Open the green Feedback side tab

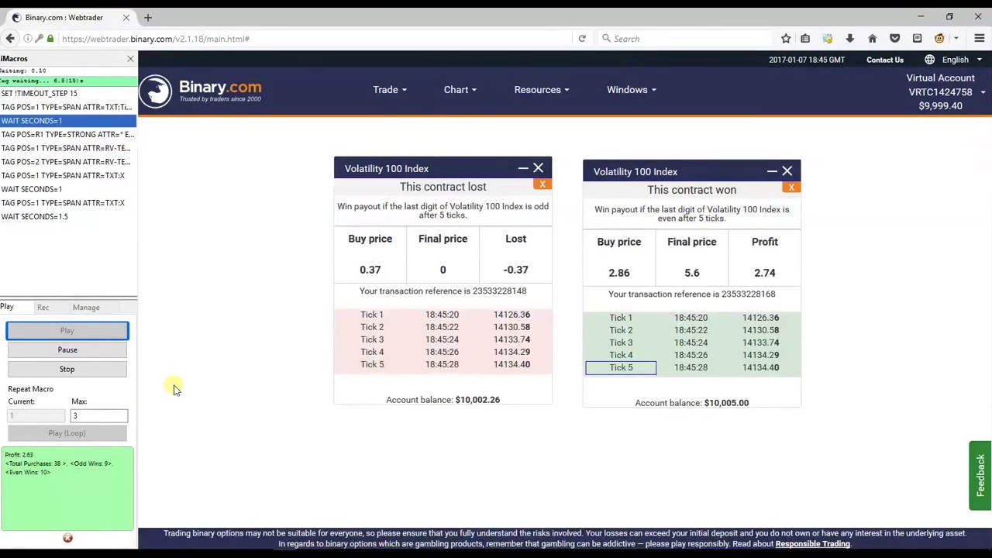(x=980, y=475)
